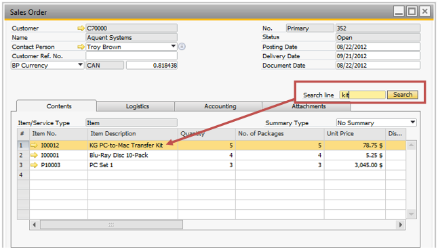Viewport: 438px width, 249px height.
Task: Open customer C70000 via link arrow
Action: click(81, 28)
